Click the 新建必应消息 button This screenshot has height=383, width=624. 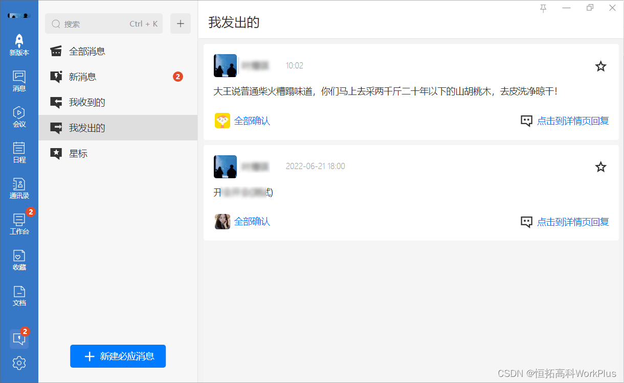[118, 356]
